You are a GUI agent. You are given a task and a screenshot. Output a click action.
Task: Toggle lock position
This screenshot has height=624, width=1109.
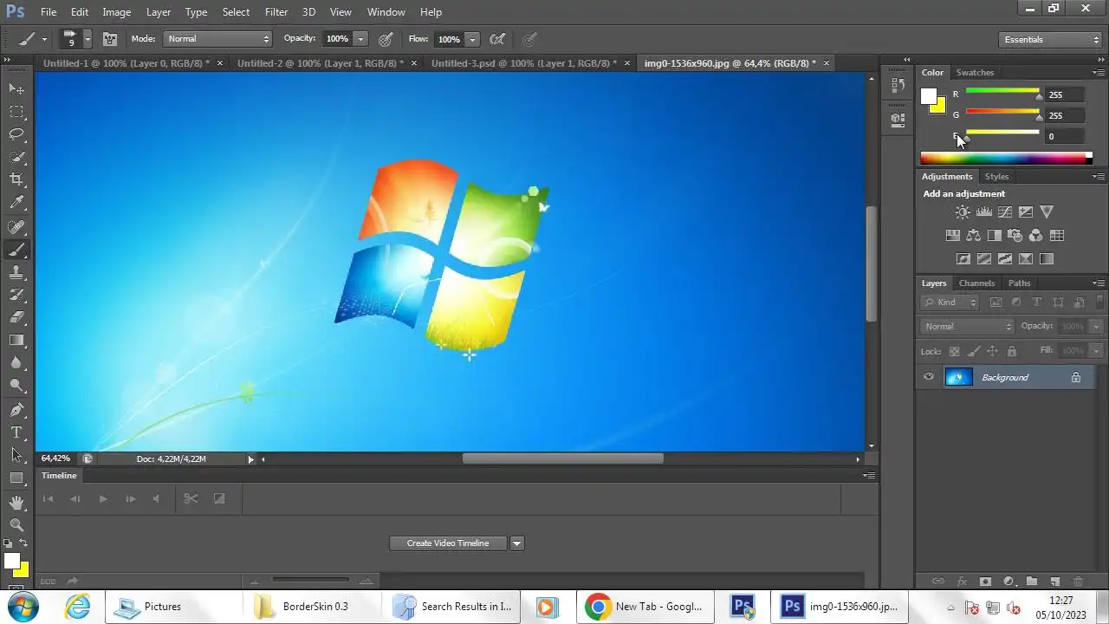992,351
